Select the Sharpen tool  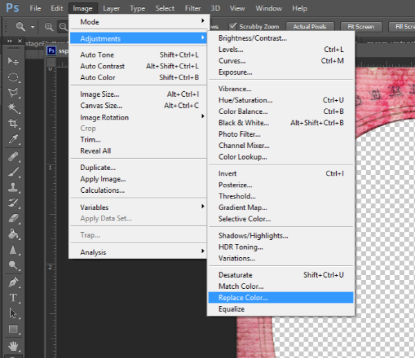click(13, 249)
